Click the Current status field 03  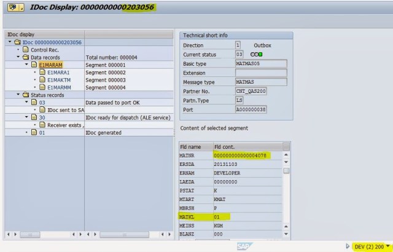(x=239, y=55)
